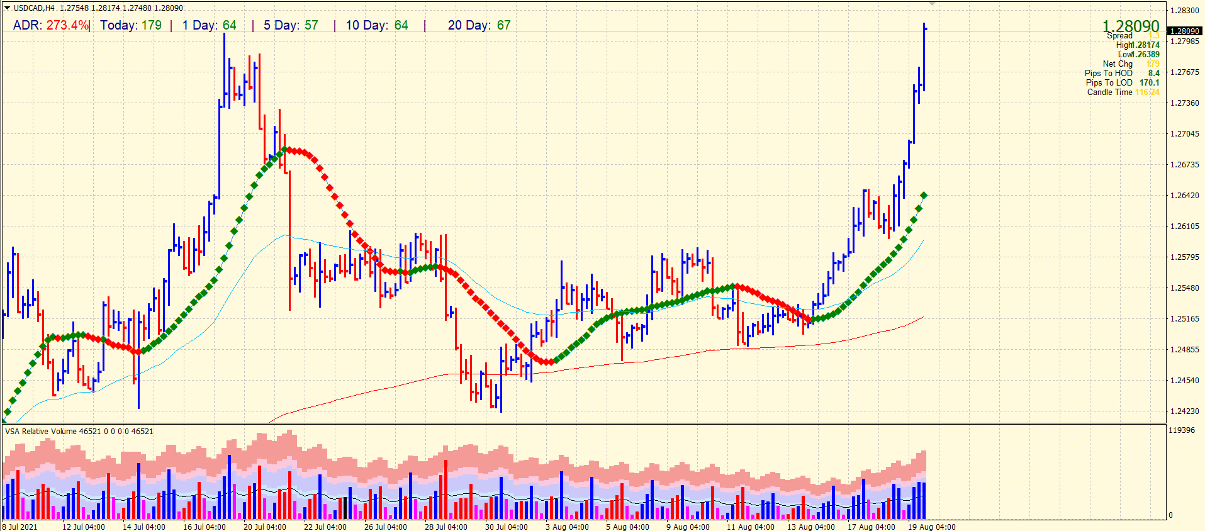
Task: Click the 10 Day: 64 range value
Action: [x=377, y=25]
